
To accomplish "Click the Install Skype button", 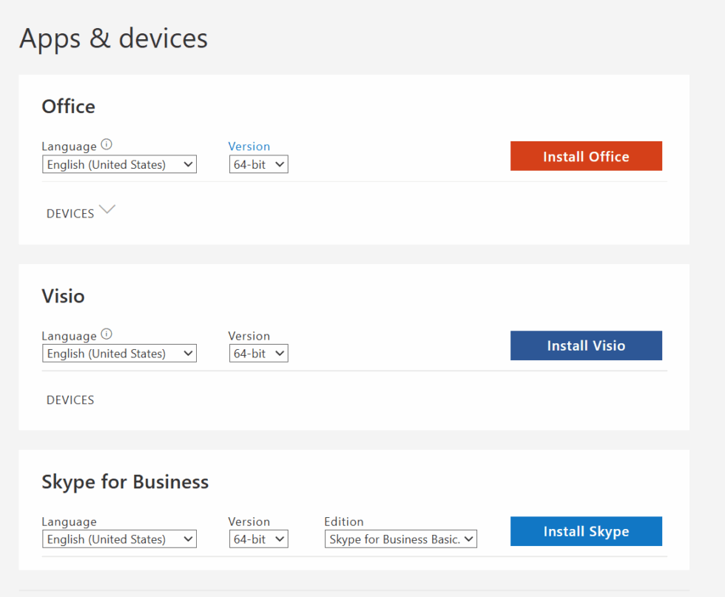I will click(x=586, y=531).
